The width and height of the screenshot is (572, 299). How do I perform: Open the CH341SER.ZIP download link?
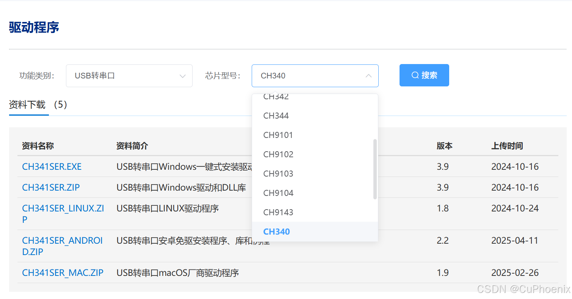pyautogui.click(x=50, y=187)
